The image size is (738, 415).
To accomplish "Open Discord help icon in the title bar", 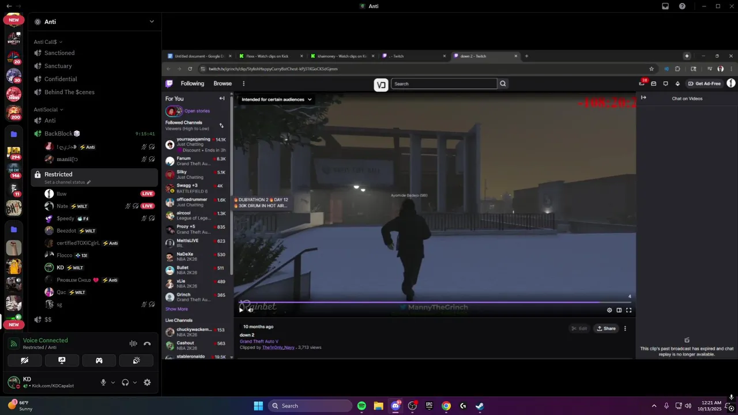I will [683, 6].
